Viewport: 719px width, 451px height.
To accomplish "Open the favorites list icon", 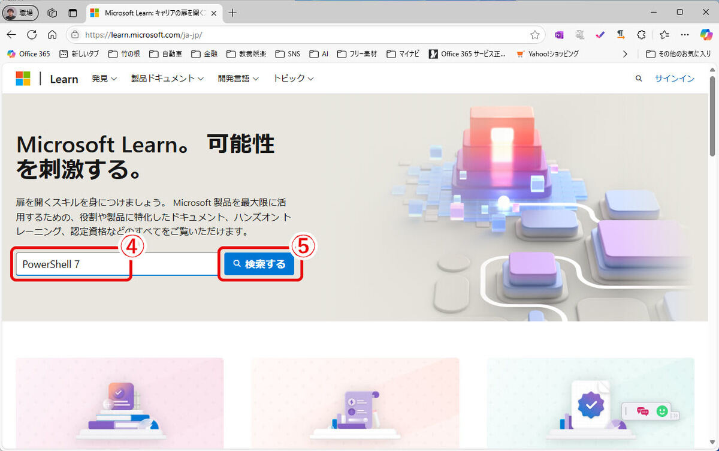I will [664, 35].
